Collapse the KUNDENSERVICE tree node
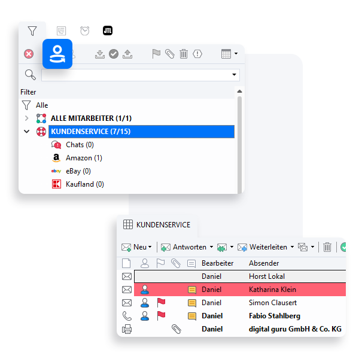Image resolution: width=359 pixels, height=359 pixels. 26,132
